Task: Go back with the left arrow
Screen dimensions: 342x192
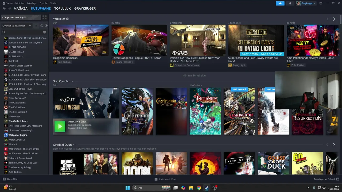Action: click(4, 9)
